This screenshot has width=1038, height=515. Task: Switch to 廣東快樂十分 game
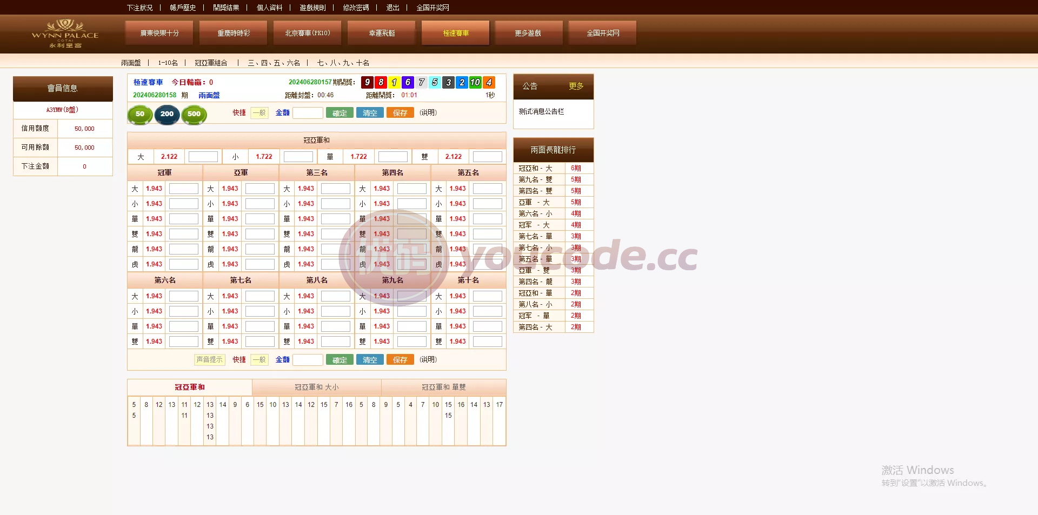(159, 33)
